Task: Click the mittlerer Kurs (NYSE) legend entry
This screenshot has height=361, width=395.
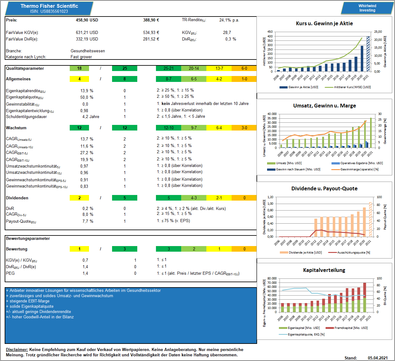Action: point(348,87)
